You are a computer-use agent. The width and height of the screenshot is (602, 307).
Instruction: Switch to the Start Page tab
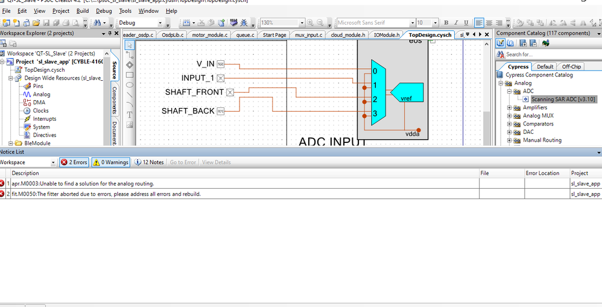tap(274, 35)
